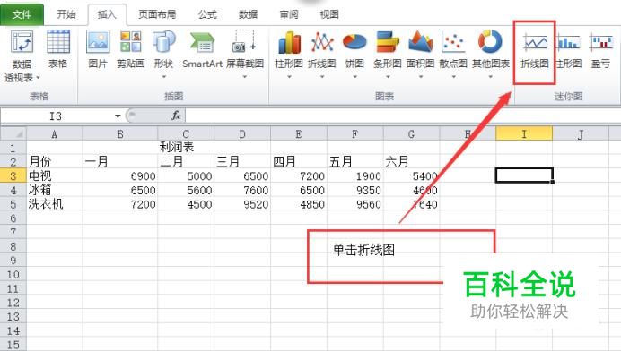Image resolution: width=621 pixels, height=351 pixels.
Task: Insert a Picture (图片)
Action: click(98, 49)
